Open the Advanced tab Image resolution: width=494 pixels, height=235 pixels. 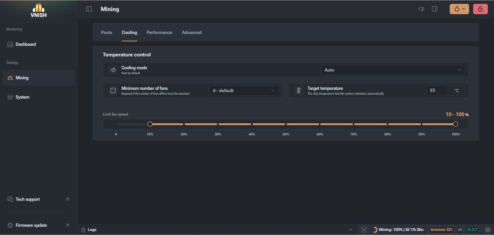[192, 32]
